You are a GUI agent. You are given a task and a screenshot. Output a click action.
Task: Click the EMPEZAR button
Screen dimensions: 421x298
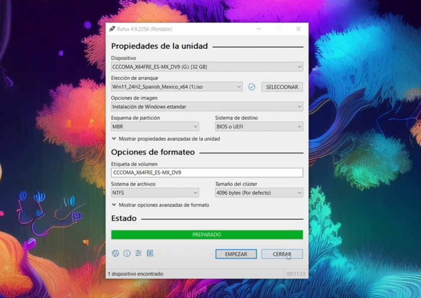click(236, 254)
